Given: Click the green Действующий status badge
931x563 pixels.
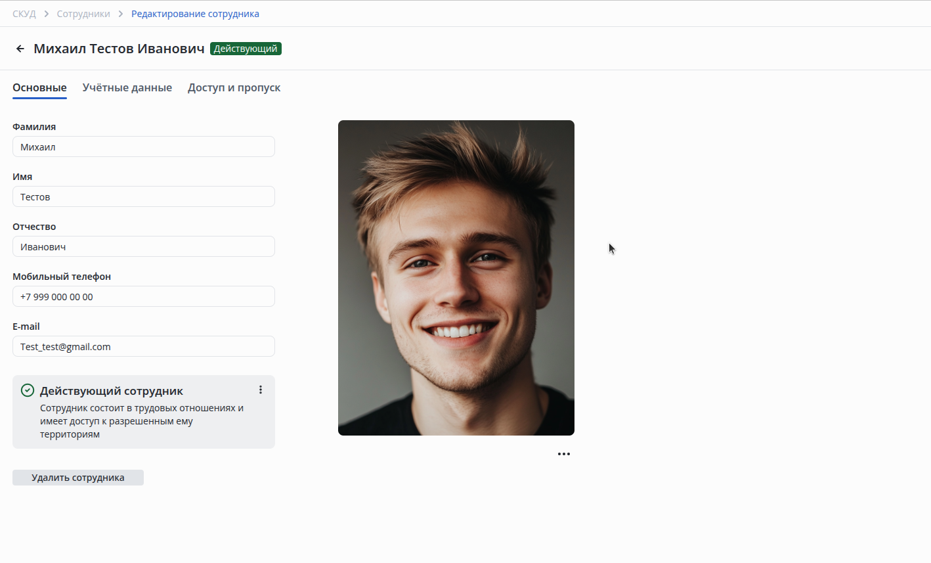Looking at the screenshot, I should (x=246, y=49).
